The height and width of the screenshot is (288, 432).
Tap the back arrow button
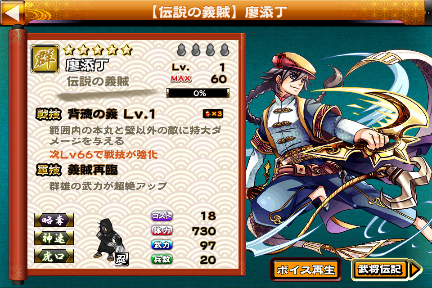coord(13,12)
